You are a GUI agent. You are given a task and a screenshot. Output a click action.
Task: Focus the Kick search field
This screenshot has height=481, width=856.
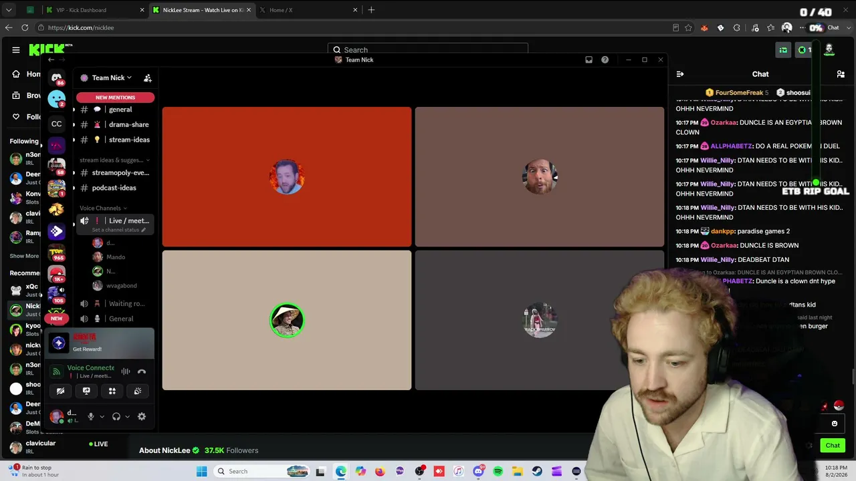coord(428,49)
